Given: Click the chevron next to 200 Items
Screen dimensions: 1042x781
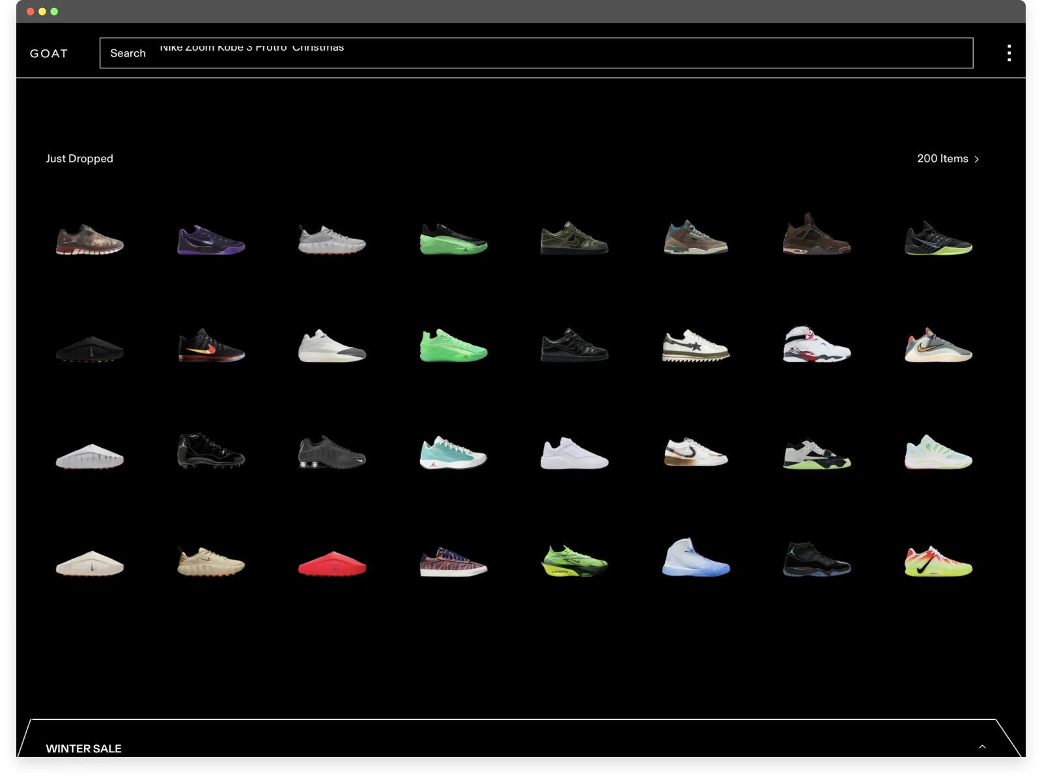Looking at the screenshot, I should (976, 158).
